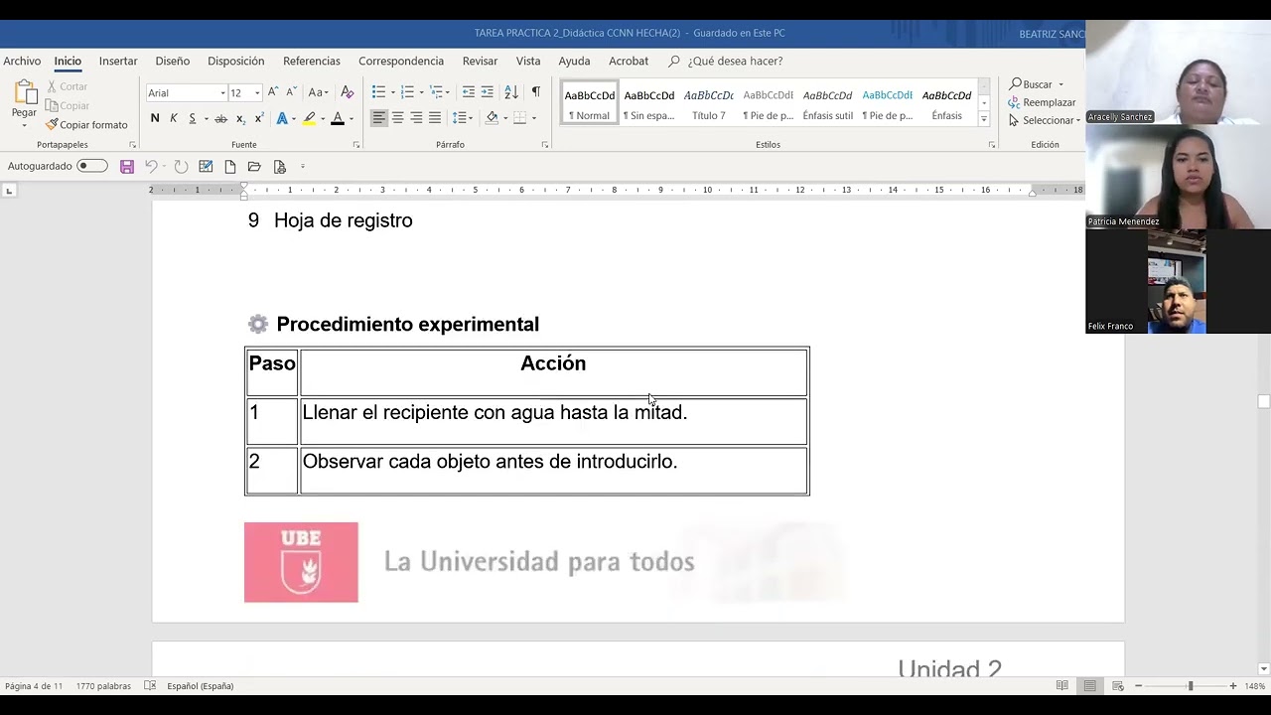Click the shading paint bucket icon
This screenshot has height=715, width=1271.
[492, 118]
